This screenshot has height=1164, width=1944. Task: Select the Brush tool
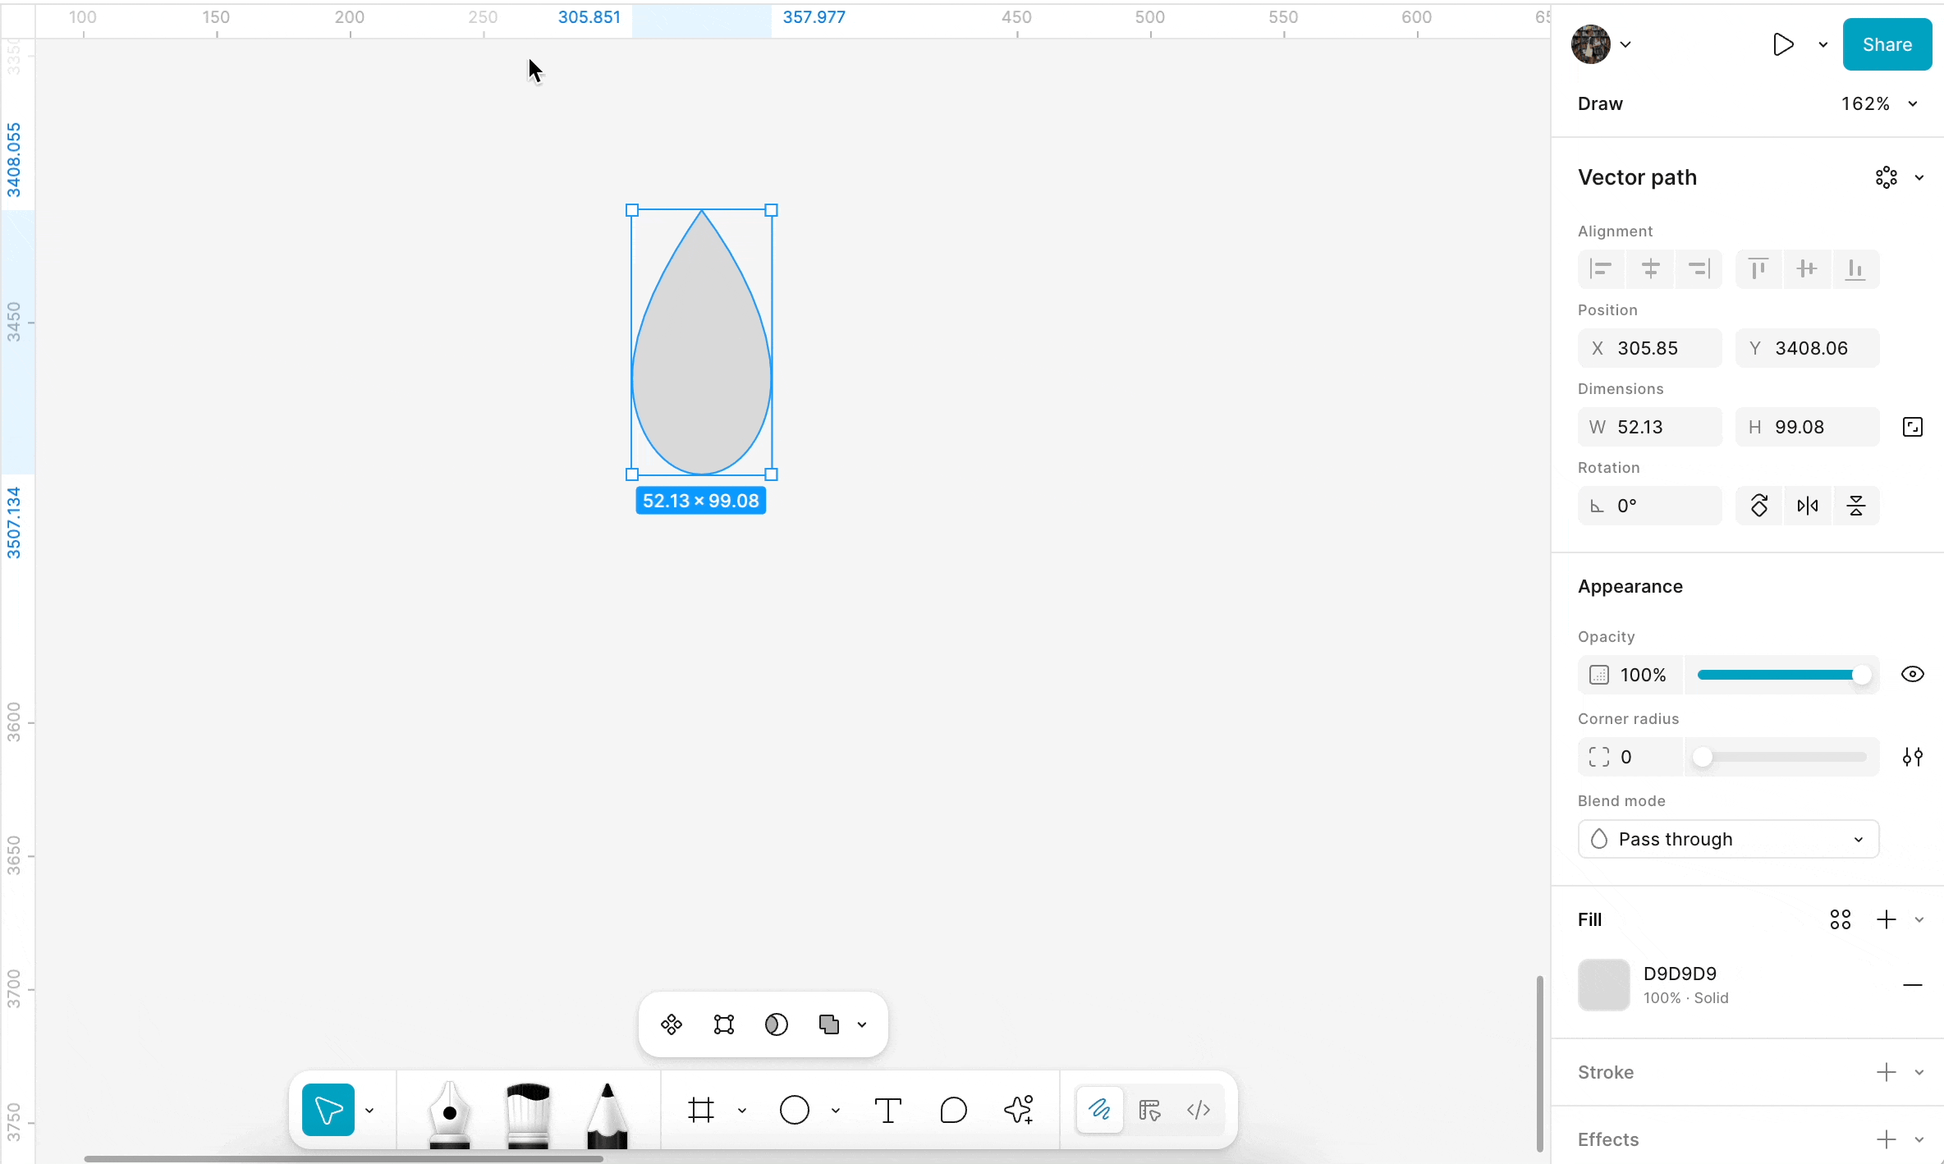click(528, 1113)
